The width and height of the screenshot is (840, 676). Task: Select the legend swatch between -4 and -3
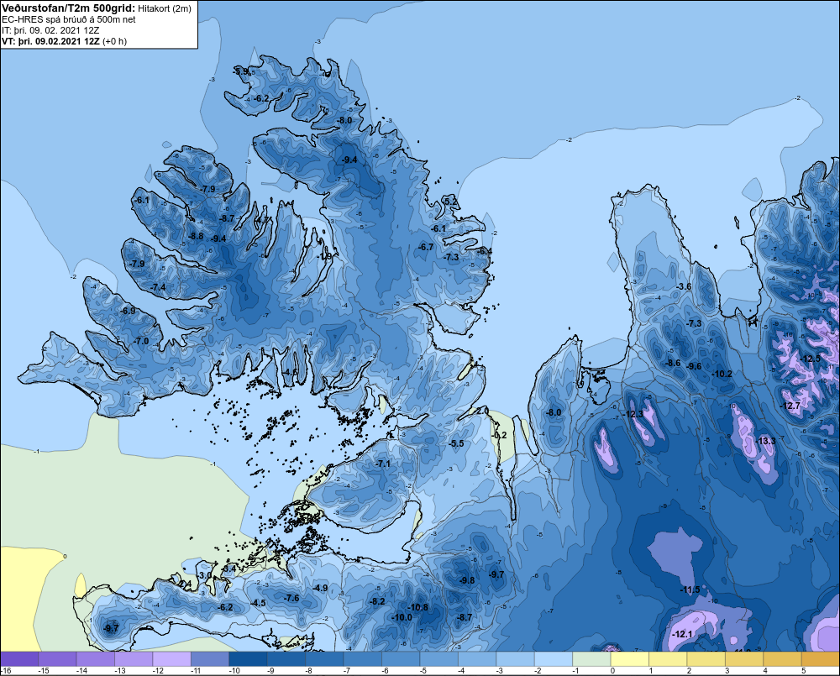tap(477, 659)
